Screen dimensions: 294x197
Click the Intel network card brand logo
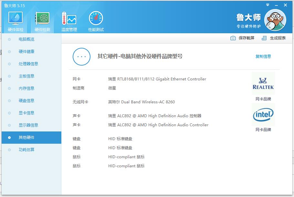(x=263, y=114)
